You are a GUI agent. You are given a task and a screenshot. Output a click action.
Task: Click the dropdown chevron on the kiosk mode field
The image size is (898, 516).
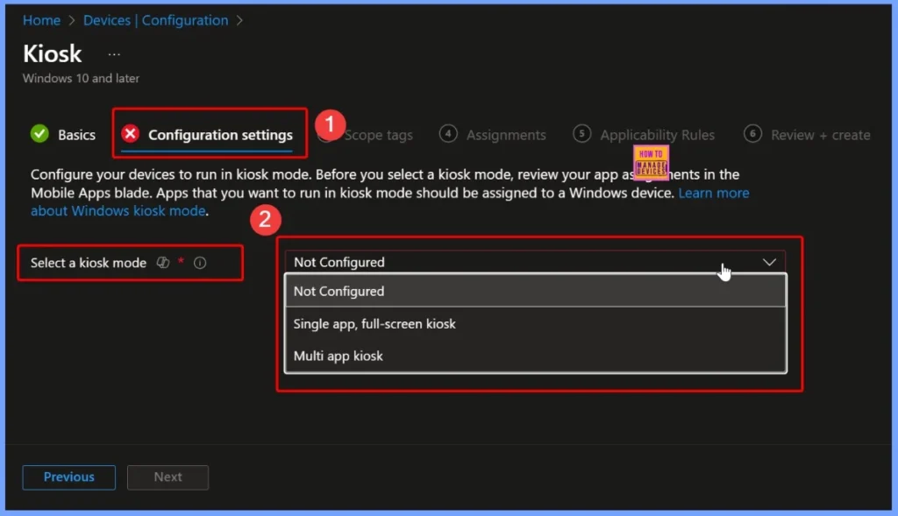[x=769, y=261]
